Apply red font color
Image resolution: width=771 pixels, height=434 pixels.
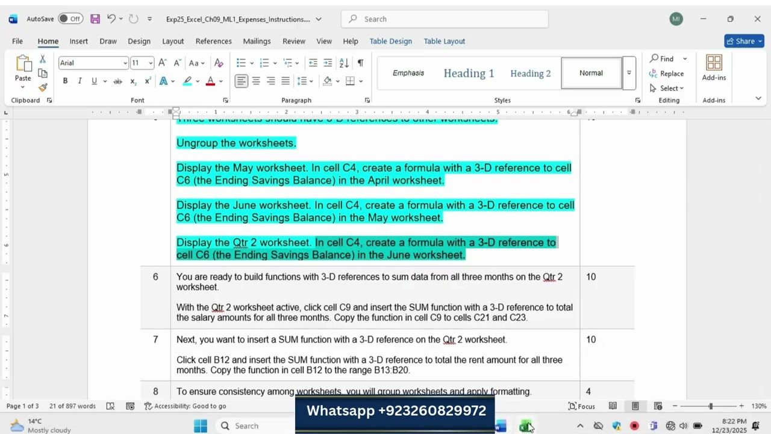click(x=210, y=81)
